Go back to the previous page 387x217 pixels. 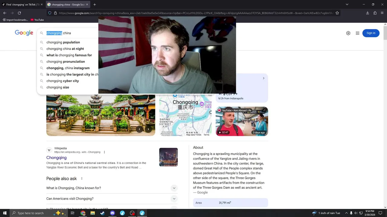tap(5, 13)
